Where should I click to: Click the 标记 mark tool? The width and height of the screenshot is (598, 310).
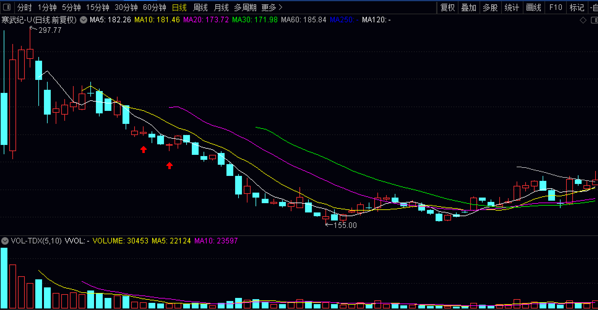pos(577,7)
